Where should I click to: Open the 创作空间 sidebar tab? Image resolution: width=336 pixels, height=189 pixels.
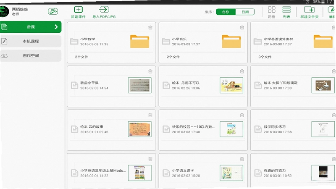(31, 55)
